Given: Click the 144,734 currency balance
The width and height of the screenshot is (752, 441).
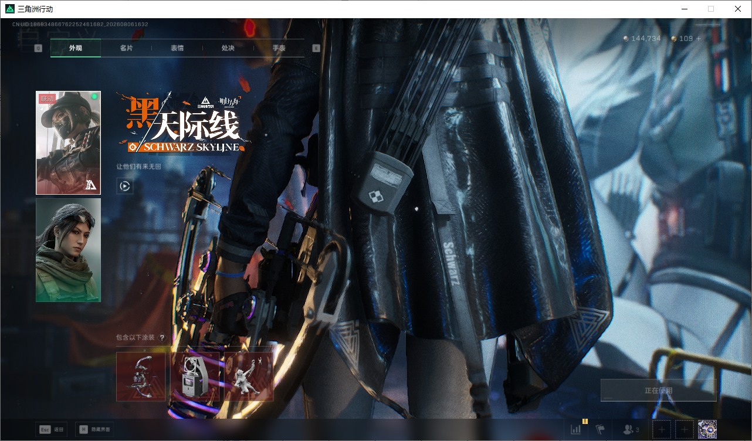Looking at the screenshot, I should coord(642,39).
